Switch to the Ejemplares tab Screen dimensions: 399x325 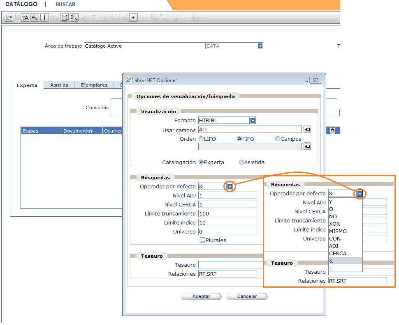click(x=94, y=85)
